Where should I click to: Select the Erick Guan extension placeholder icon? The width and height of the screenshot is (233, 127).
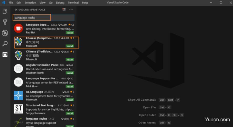18,82
